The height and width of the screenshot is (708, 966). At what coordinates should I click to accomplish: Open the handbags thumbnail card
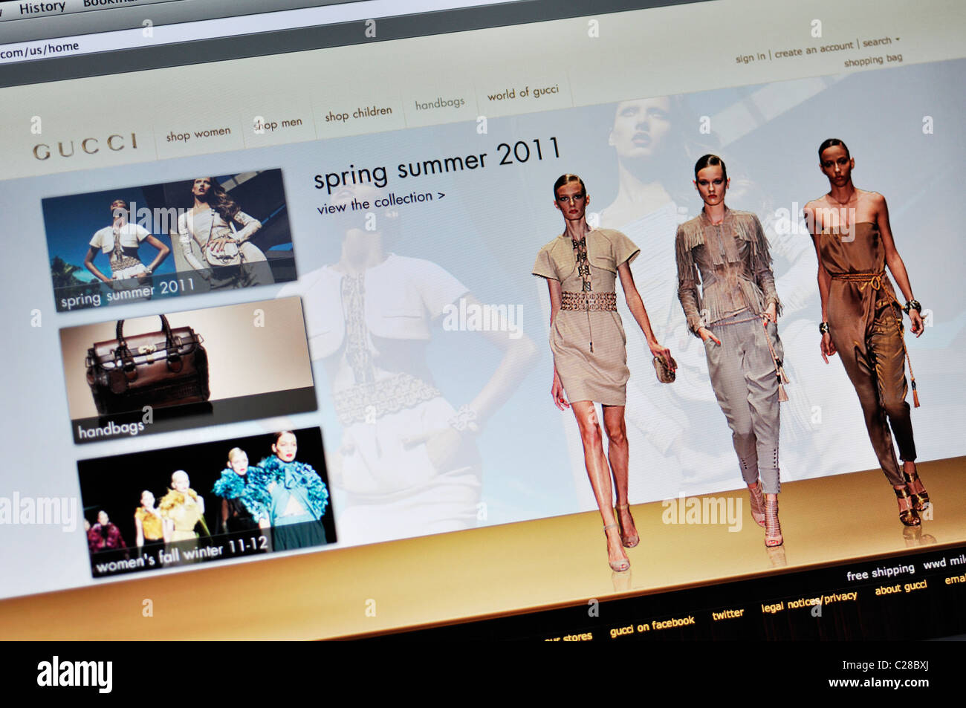tap(187, 369)
